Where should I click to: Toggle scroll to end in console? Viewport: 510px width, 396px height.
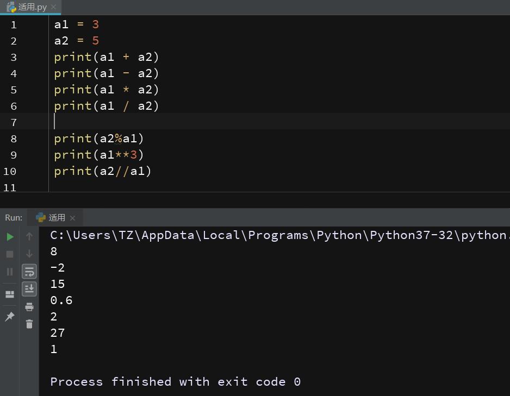[29, 289]
